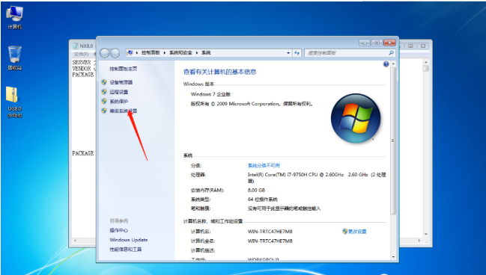Click scroll up arrow in NX8.0 window
486x275 pixels.
[426, 62]
